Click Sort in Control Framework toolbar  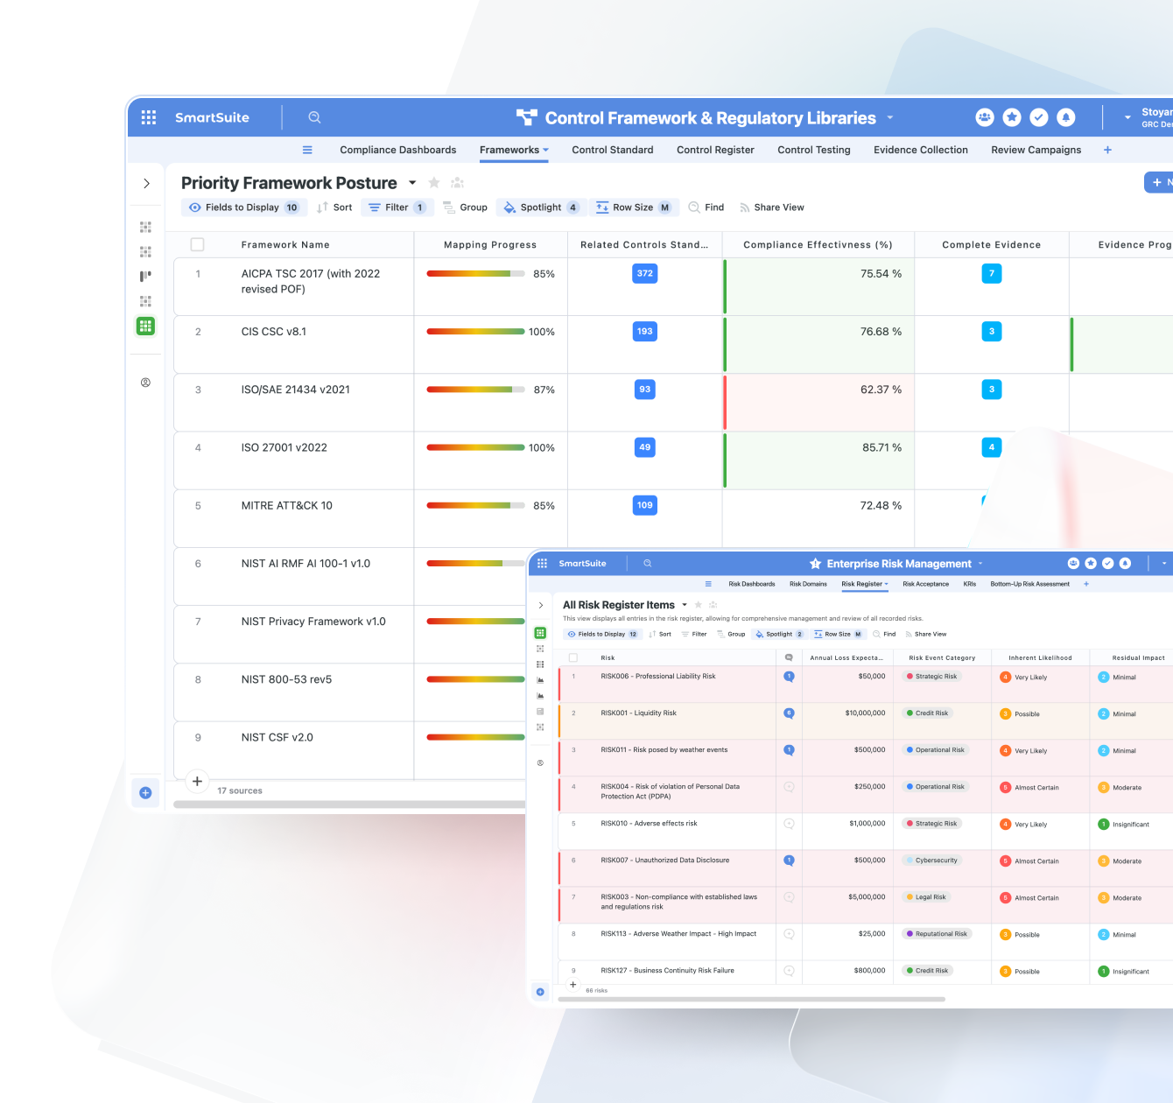coord(334,207)
